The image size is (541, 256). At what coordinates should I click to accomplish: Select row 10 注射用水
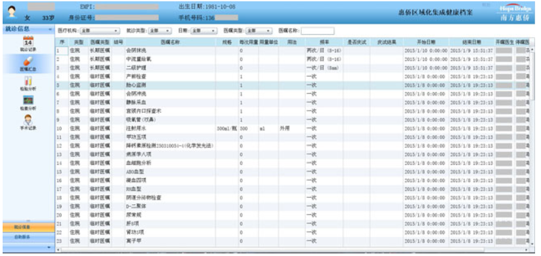293,128
